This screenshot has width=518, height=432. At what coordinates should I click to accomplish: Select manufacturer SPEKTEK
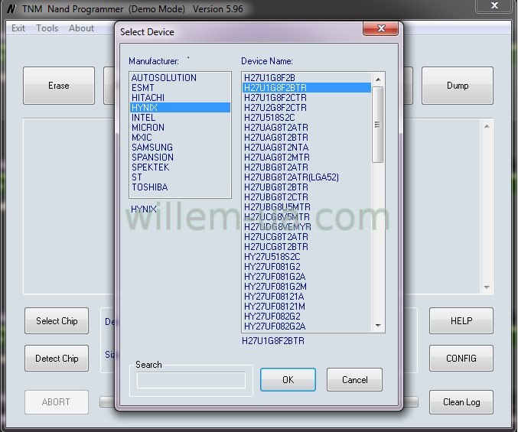click(x=181, y=167)
